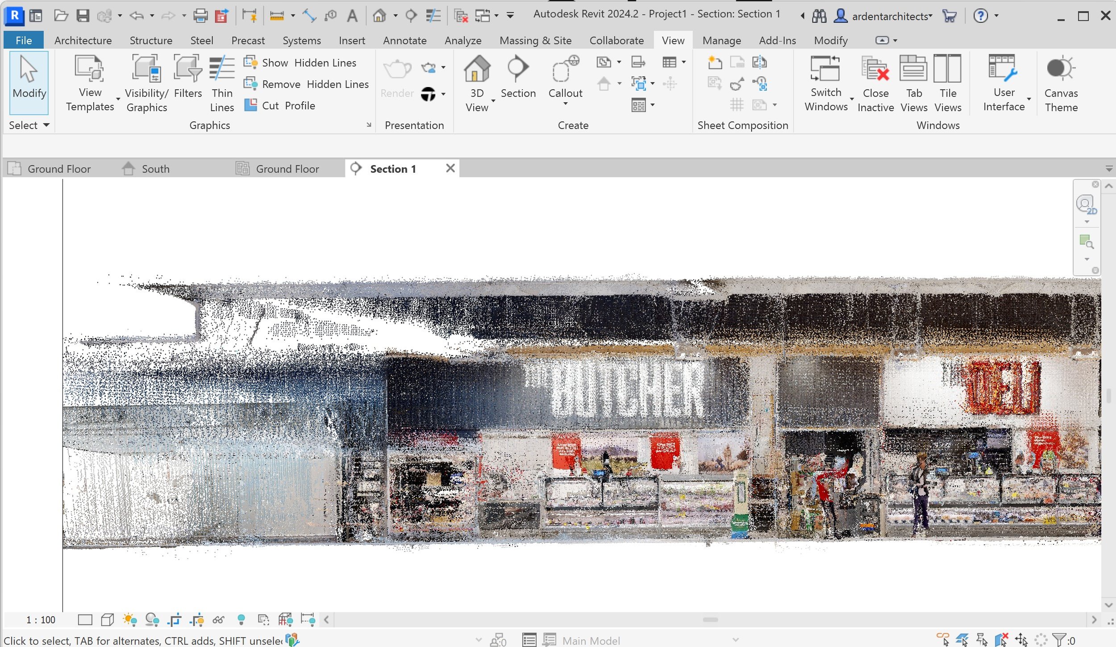Open Schedules dropdown arrow
Image resolution: width=1116 pixels, height=647 pixels.
[683, 62]
